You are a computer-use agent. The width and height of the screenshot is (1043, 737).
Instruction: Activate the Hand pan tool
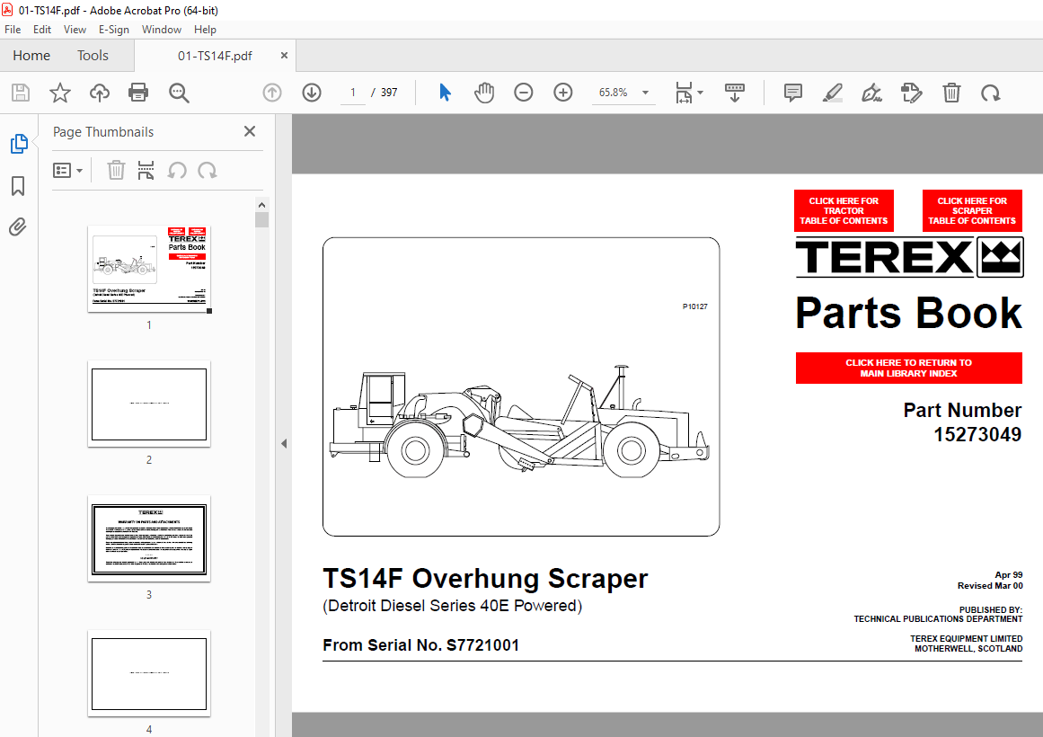click(x=484, y=93)
